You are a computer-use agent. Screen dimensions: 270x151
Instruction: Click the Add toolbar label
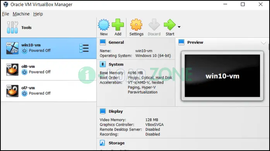pyautogui.click(x=118, y=34)
